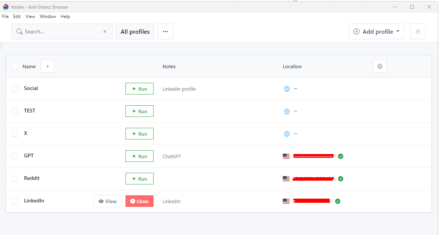
Task: Open the Window menu
Action: (x=48, y=16)
